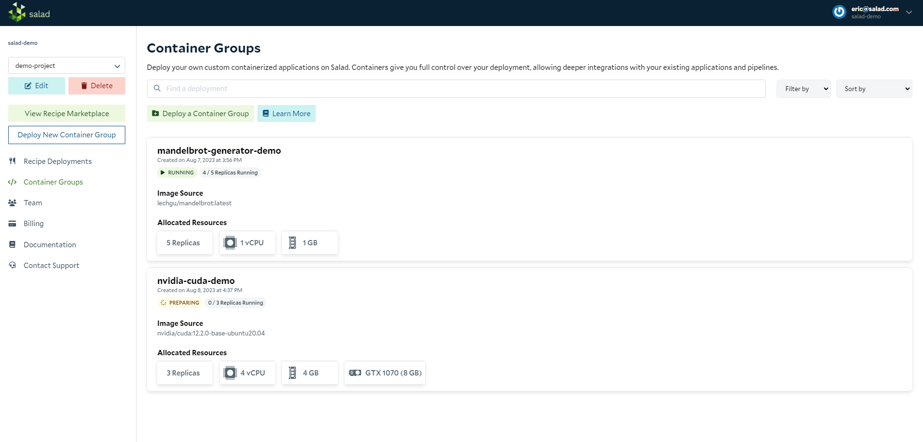Open the Sort by dropdown

(x=874, y=89)
